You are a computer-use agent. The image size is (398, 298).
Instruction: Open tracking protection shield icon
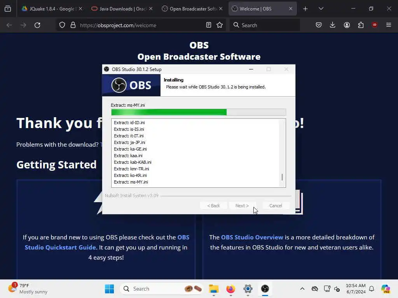[x=62, y=25]
